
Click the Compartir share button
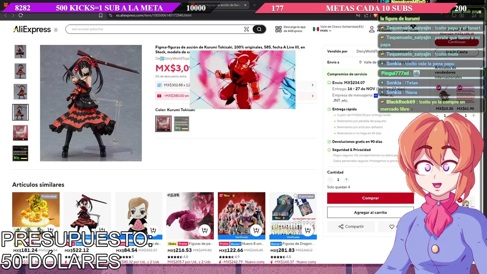click(351, 226)
